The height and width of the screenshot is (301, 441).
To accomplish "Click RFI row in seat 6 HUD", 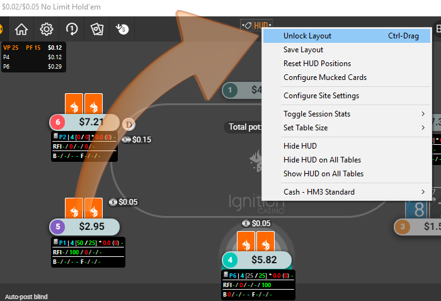I will pyautogui.click(x=84, y=147).
